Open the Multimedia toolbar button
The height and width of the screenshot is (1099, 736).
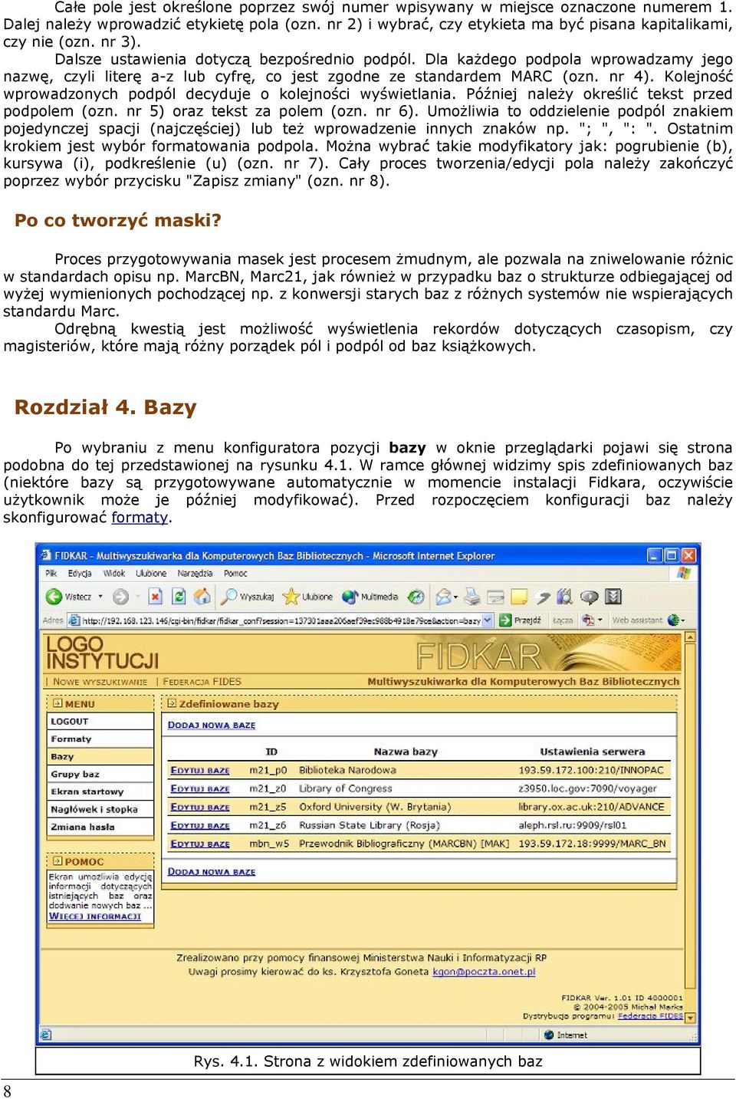[x=370, y=597]
